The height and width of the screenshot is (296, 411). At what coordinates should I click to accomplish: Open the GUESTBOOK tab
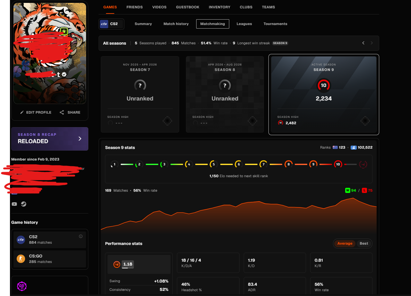pos(188,7)
